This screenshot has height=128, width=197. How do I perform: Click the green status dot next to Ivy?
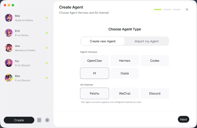point(47,63)
